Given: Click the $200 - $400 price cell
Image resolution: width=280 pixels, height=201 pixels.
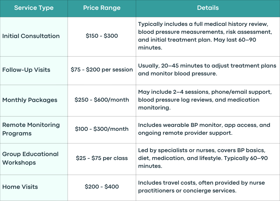Looking at the screenshot, I should pos(102,187).
